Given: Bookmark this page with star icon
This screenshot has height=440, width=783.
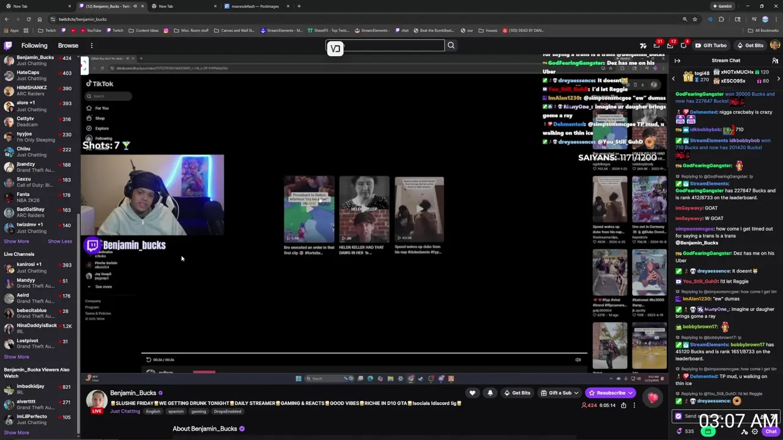Looking at the screenshot, I should click(695, 19).
